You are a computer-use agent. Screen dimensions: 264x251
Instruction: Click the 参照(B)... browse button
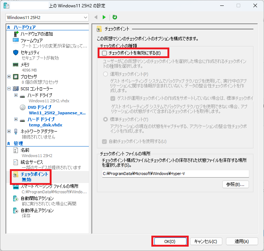(235, 185)
